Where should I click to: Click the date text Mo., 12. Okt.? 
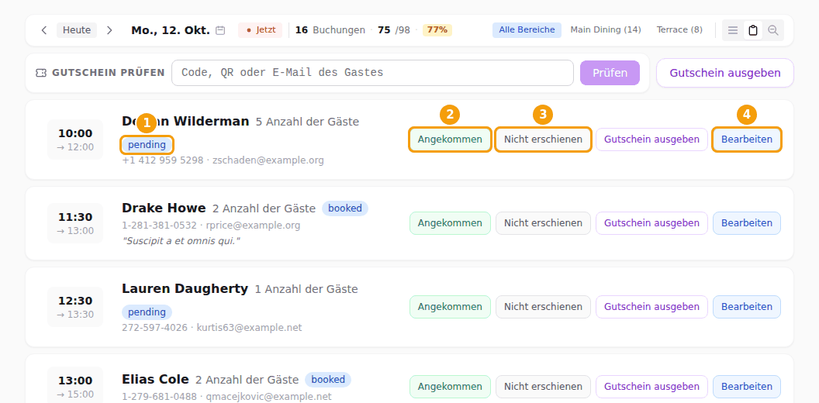click(x=171, y=30)
